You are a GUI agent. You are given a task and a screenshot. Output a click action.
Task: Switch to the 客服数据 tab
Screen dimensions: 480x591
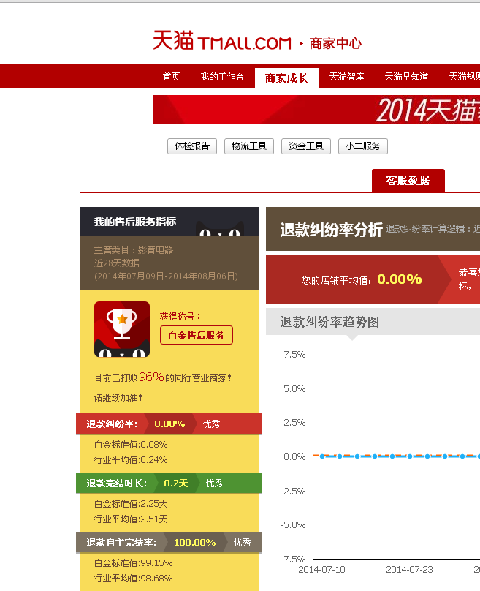click(x=408, y=181)
